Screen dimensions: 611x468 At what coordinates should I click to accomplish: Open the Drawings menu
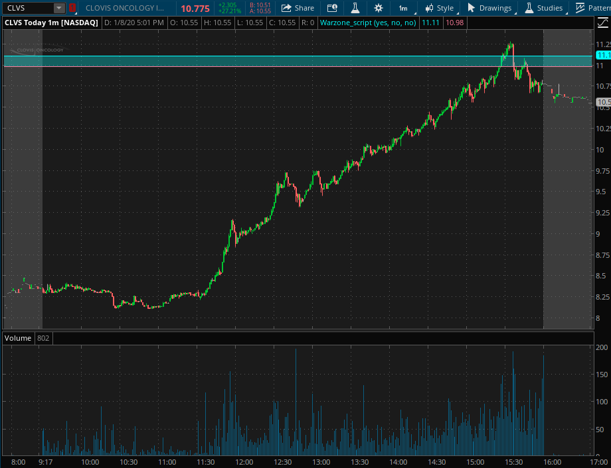489,8
